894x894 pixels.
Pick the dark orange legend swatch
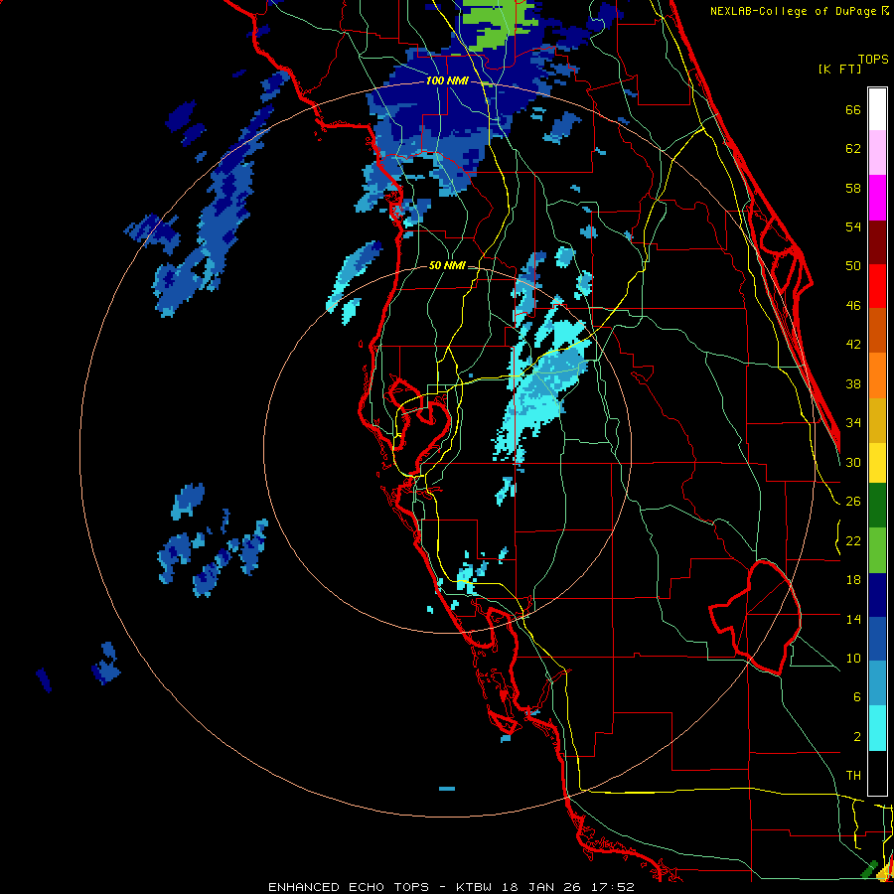coord(877,331)
